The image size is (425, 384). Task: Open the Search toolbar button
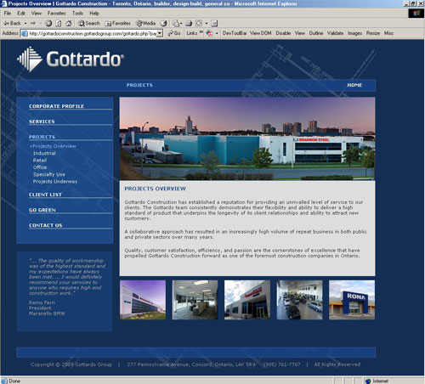point(89,23)
